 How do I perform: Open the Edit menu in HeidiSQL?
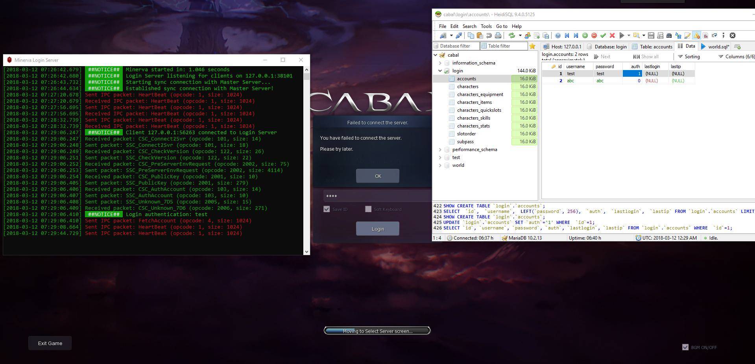click(454, 26)
